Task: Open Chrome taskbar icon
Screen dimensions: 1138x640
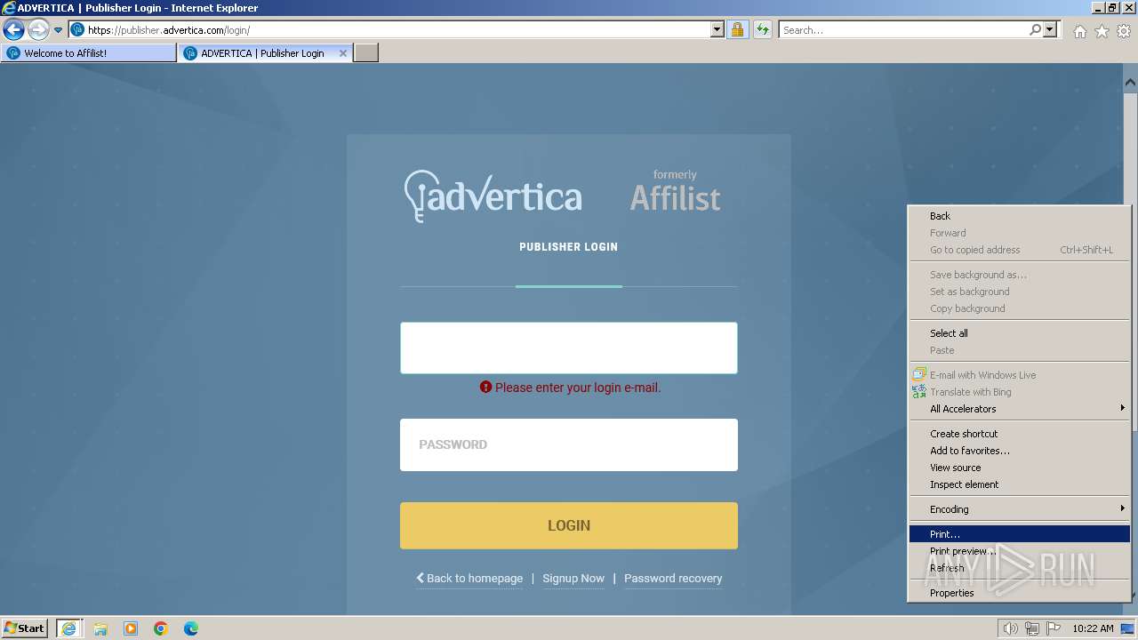Action: (161, 628)
